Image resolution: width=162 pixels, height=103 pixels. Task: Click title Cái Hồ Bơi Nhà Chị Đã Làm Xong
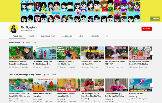click(x=19, y=95)
